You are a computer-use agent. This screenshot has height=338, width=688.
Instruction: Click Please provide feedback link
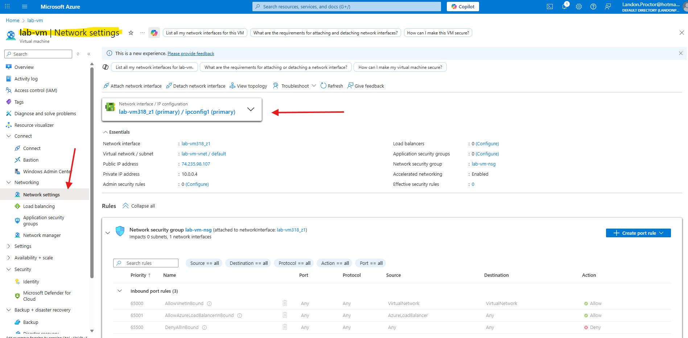[x=191, y=54]
